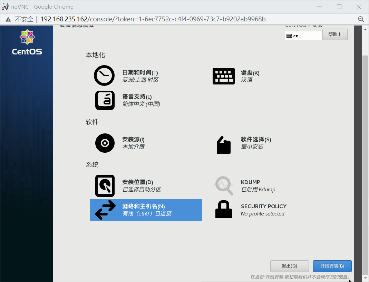Screen dimensions: 369x282
Task: Click the noVNC tab favicon
Action: [6, 7]
